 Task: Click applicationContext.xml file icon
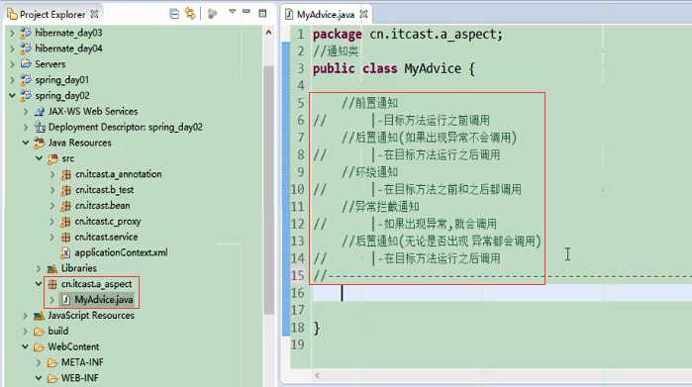(65, 252)
